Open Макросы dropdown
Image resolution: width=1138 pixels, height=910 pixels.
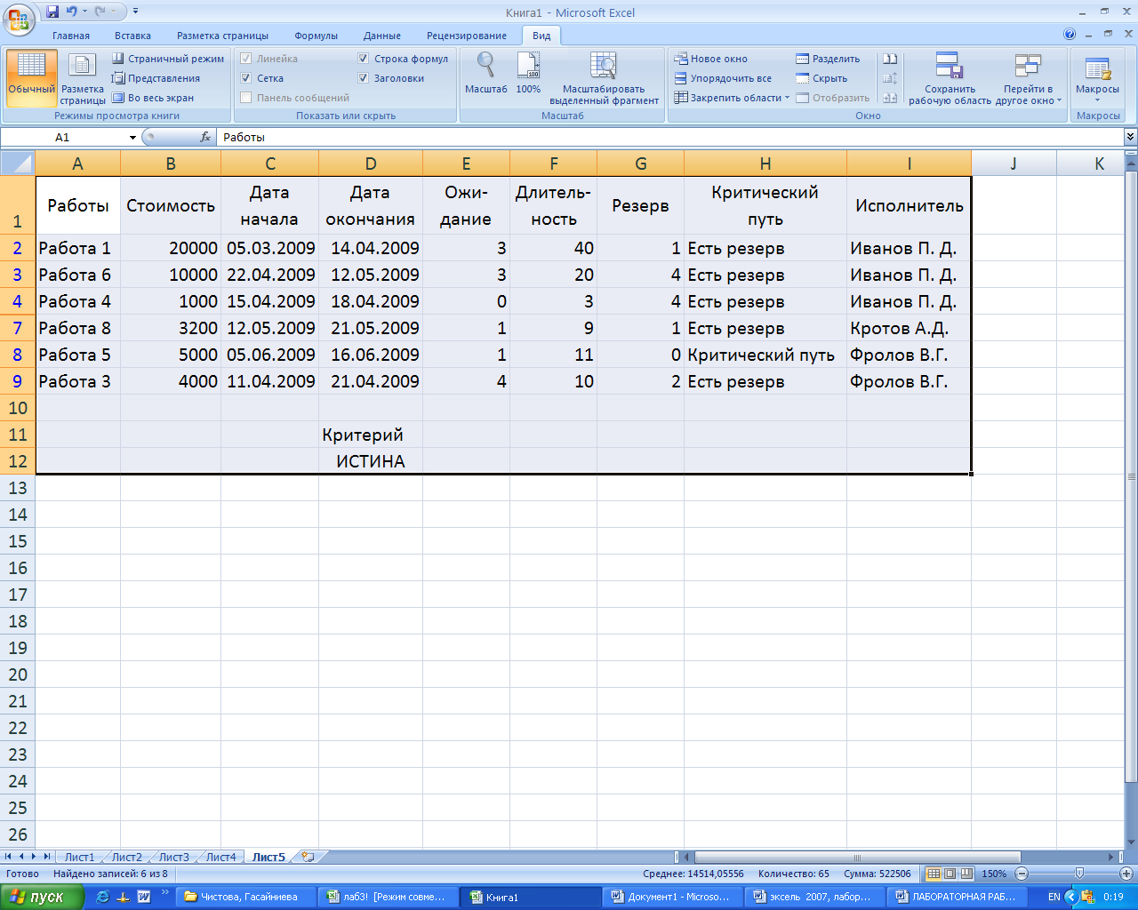coord(1097,78)
